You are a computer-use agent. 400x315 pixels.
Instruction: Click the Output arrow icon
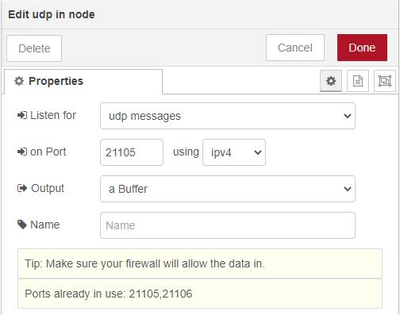point(22,188)
